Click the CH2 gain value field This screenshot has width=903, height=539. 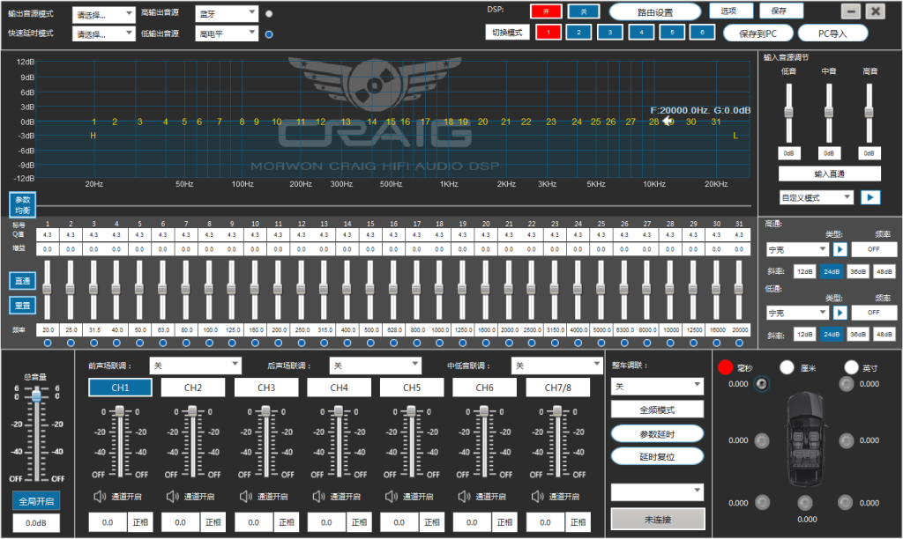click(180, 522)
